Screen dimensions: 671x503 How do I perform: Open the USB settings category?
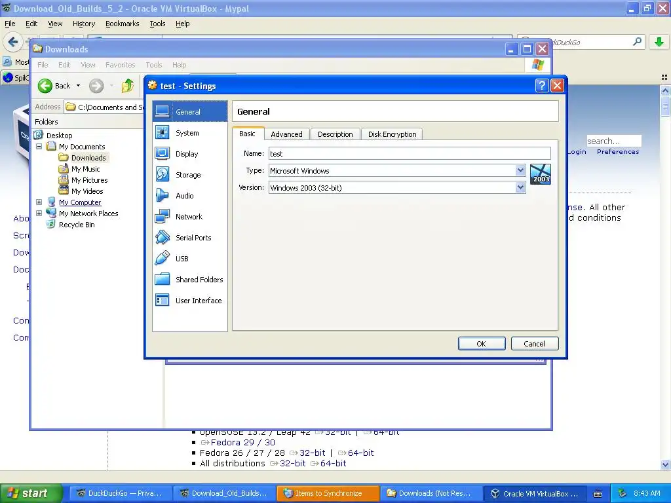(x=189, y=259)
